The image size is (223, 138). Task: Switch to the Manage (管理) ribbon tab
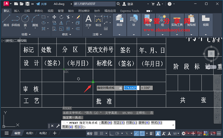61,11
